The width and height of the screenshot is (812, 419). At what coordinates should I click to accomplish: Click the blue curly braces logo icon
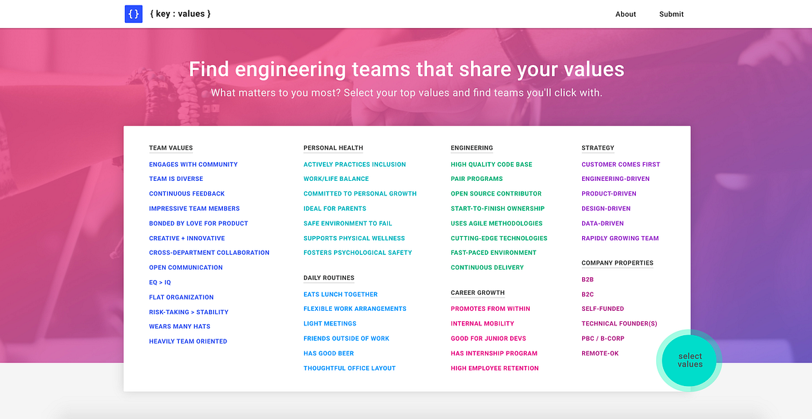tap(133, 13)
